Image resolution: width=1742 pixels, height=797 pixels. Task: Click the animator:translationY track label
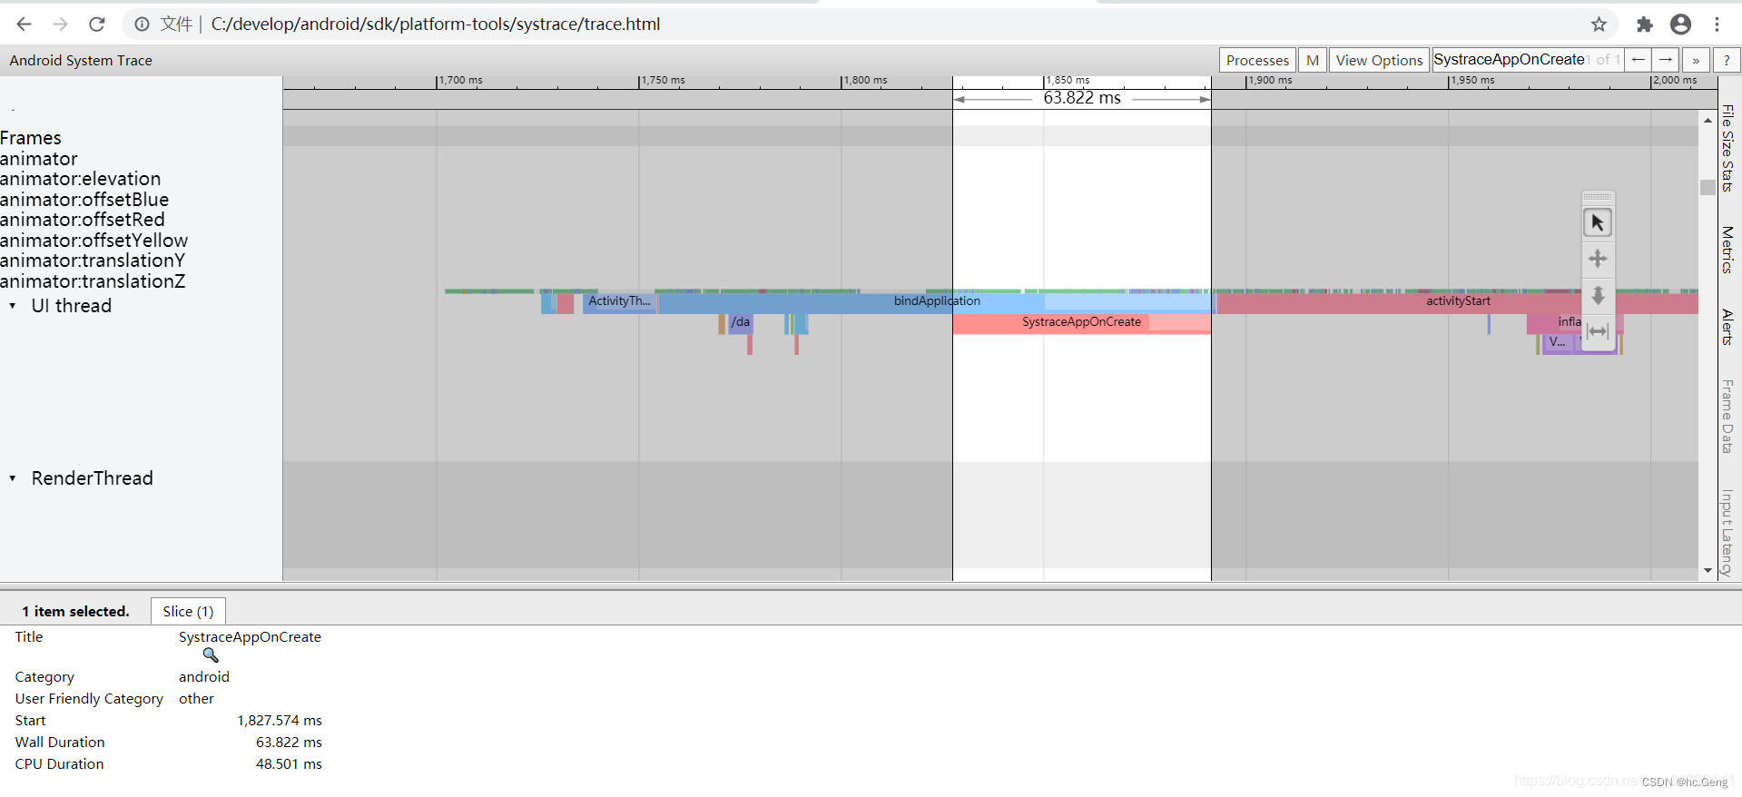tap(93, 261)
